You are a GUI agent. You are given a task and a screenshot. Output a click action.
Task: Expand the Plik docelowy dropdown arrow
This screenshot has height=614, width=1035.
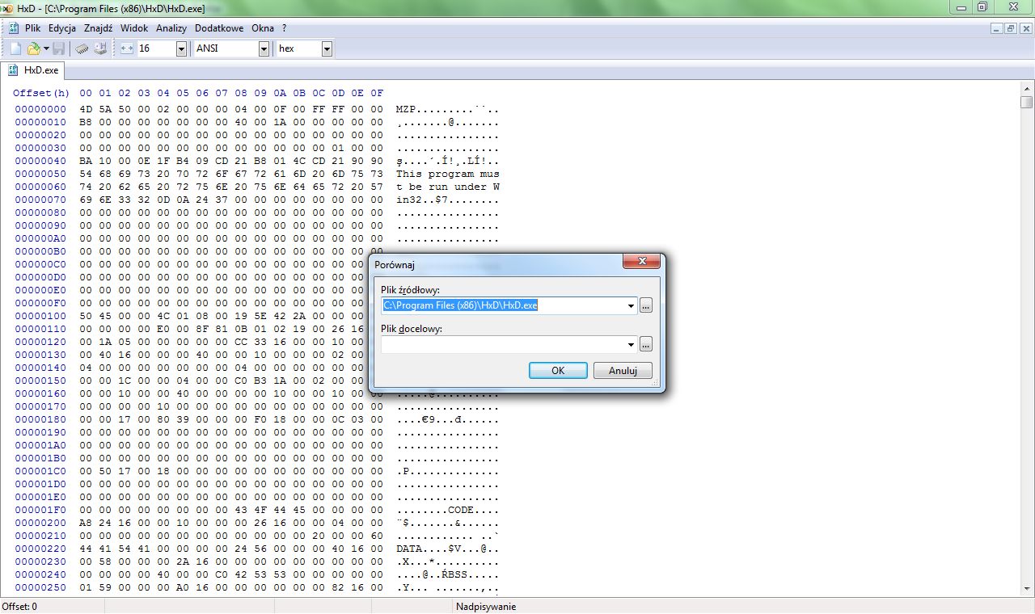(631, 344)
